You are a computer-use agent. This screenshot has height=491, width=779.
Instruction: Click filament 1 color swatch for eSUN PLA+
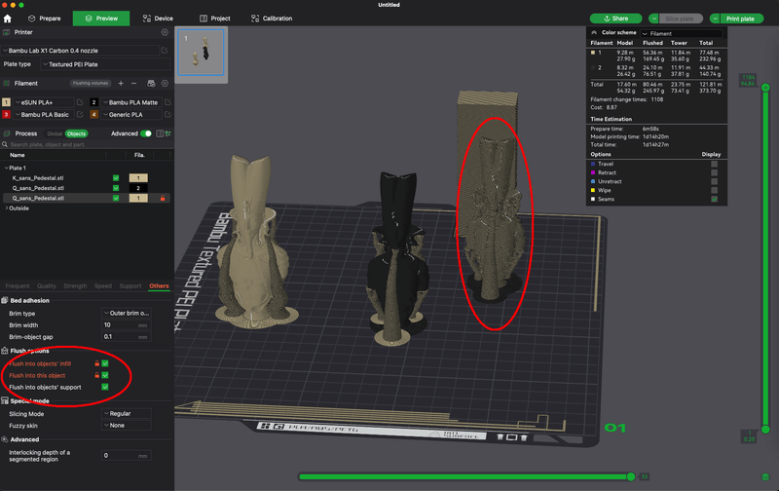pyautogui.click(x=7, y=102)
